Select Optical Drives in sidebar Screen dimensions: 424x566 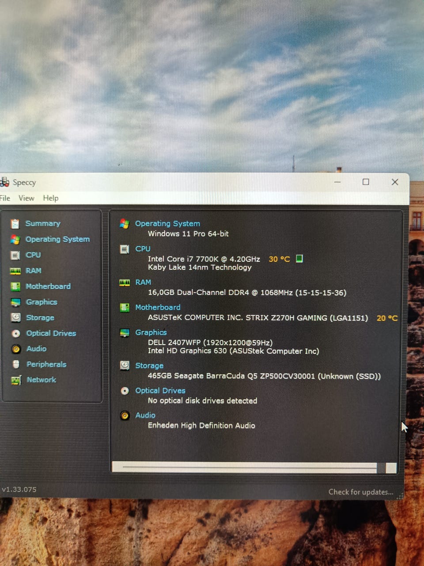[x=51, y=333]
